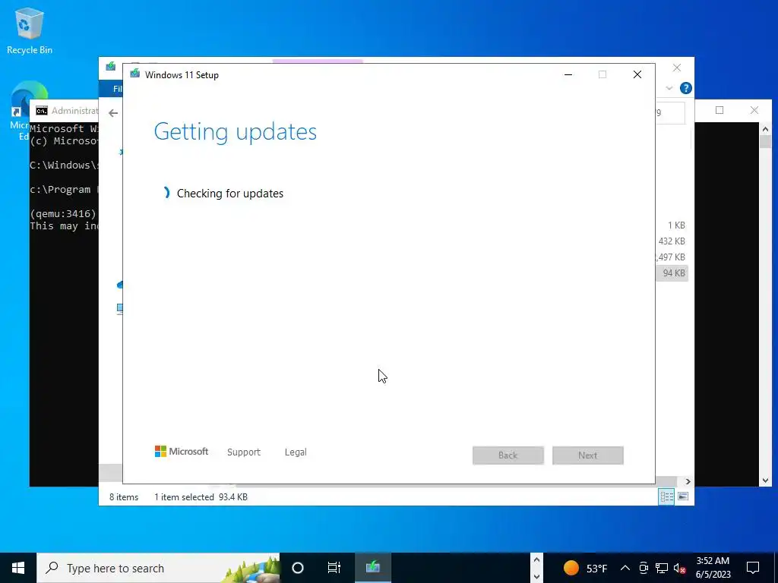778x583 pixels.
Task: Click the File Explorer title bar icon
Action: click(111, 66)
